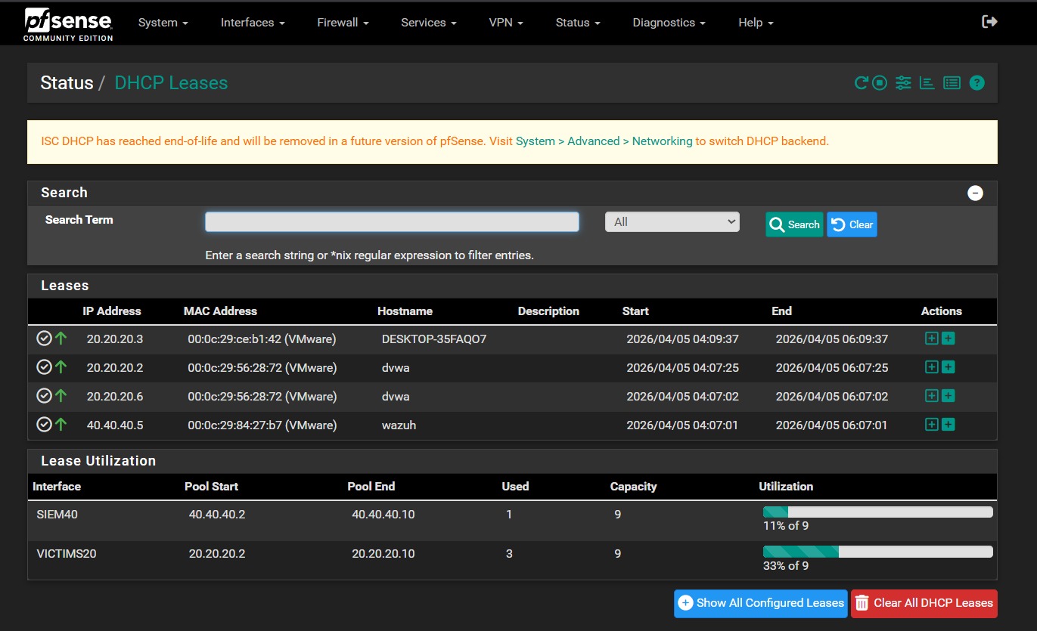The image size is (1037, 631).
Task: Open the help question mark icon
Action: coord(976,83)
